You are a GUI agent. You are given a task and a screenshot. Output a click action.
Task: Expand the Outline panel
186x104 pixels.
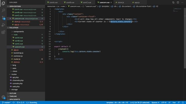[x=26, y=93]
